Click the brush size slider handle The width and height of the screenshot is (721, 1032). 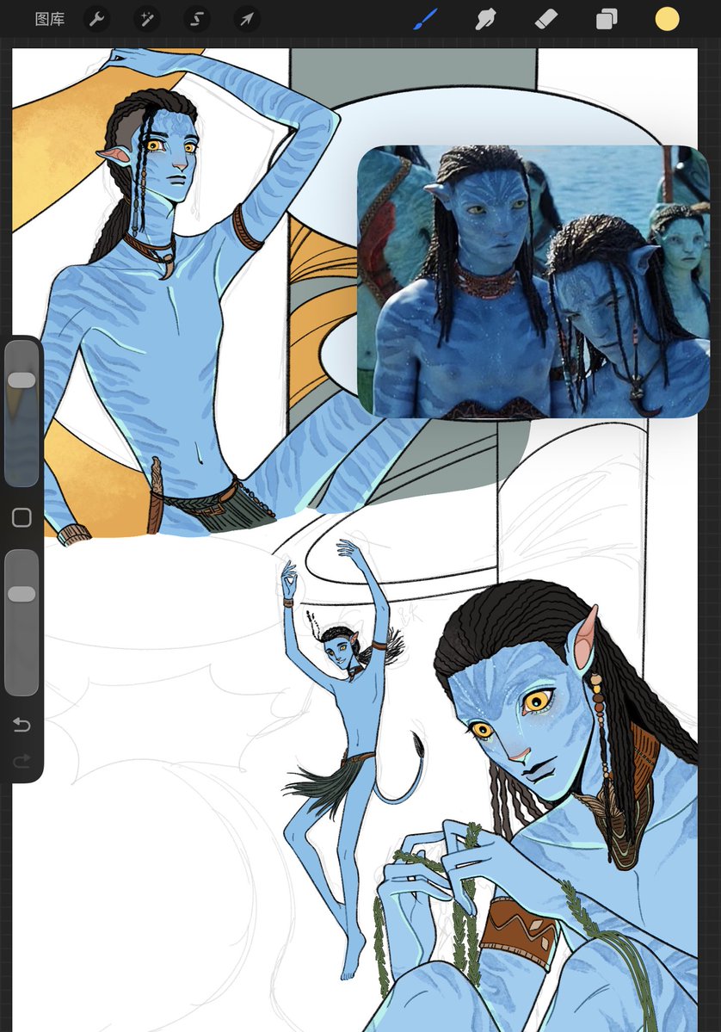pyautogui.click(x=22, y=380)
